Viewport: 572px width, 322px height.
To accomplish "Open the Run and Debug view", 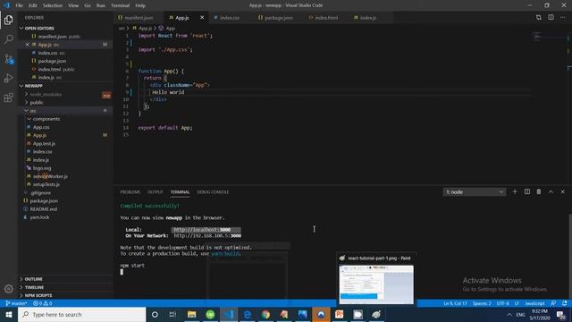I will (x=9, y=78).
